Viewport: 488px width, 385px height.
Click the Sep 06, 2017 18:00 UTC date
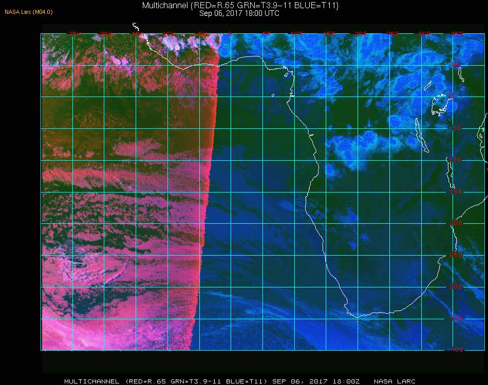click(239, 13)
